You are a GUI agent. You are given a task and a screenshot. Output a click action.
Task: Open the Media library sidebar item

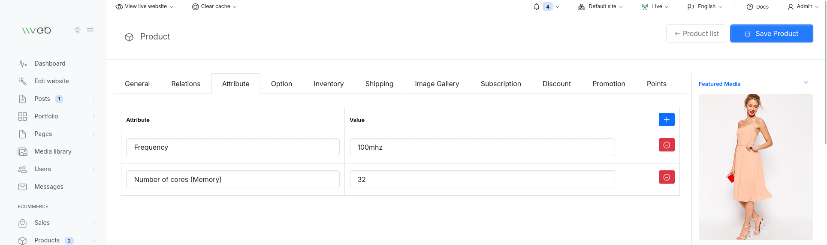pos(53,151)
